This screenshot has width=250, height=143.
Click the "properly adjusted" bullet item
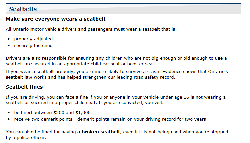[33, 39]
